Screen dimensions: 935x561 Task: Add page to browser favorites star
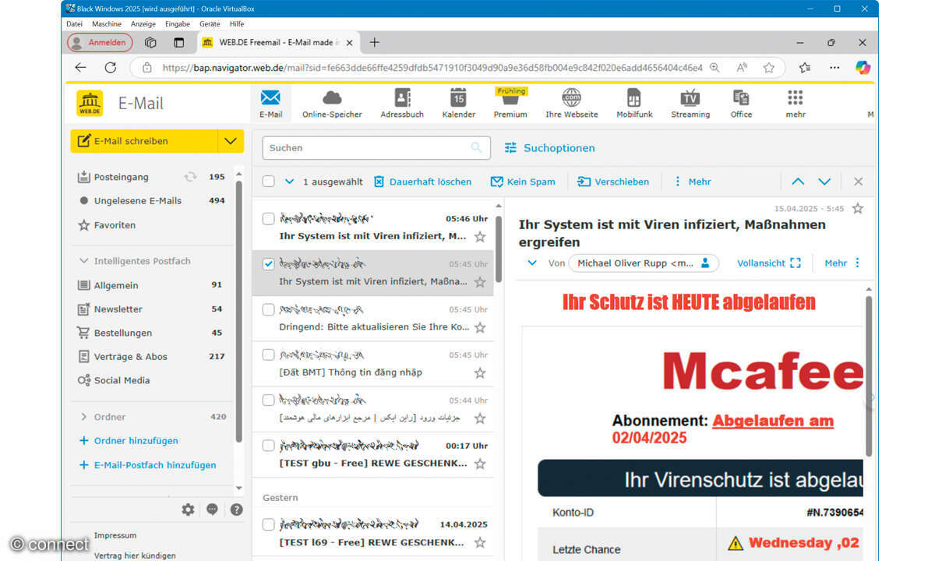click(769, 68)
